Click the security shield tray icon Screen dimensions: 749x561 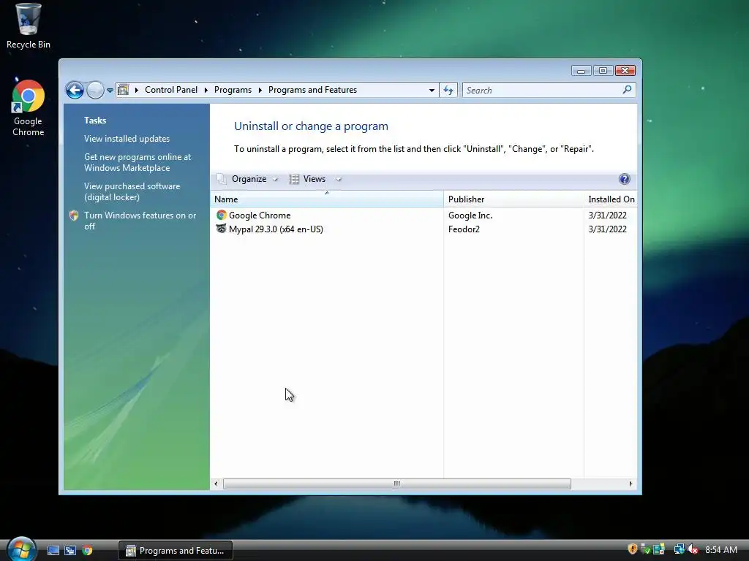[633, 549]
